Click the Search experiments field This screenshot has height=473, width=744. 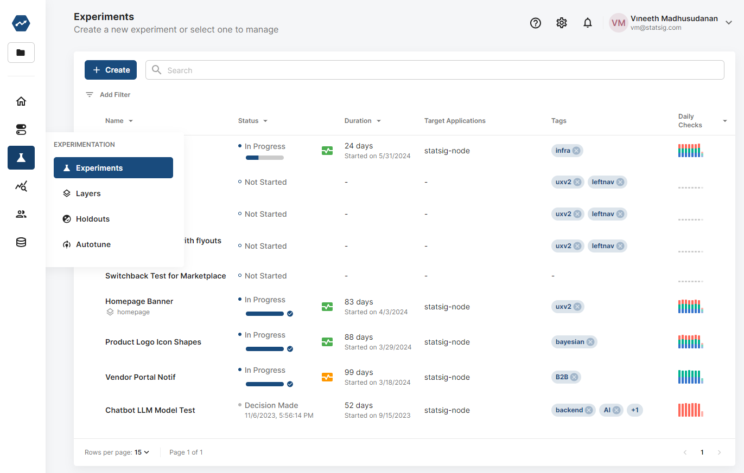[435, 70]
